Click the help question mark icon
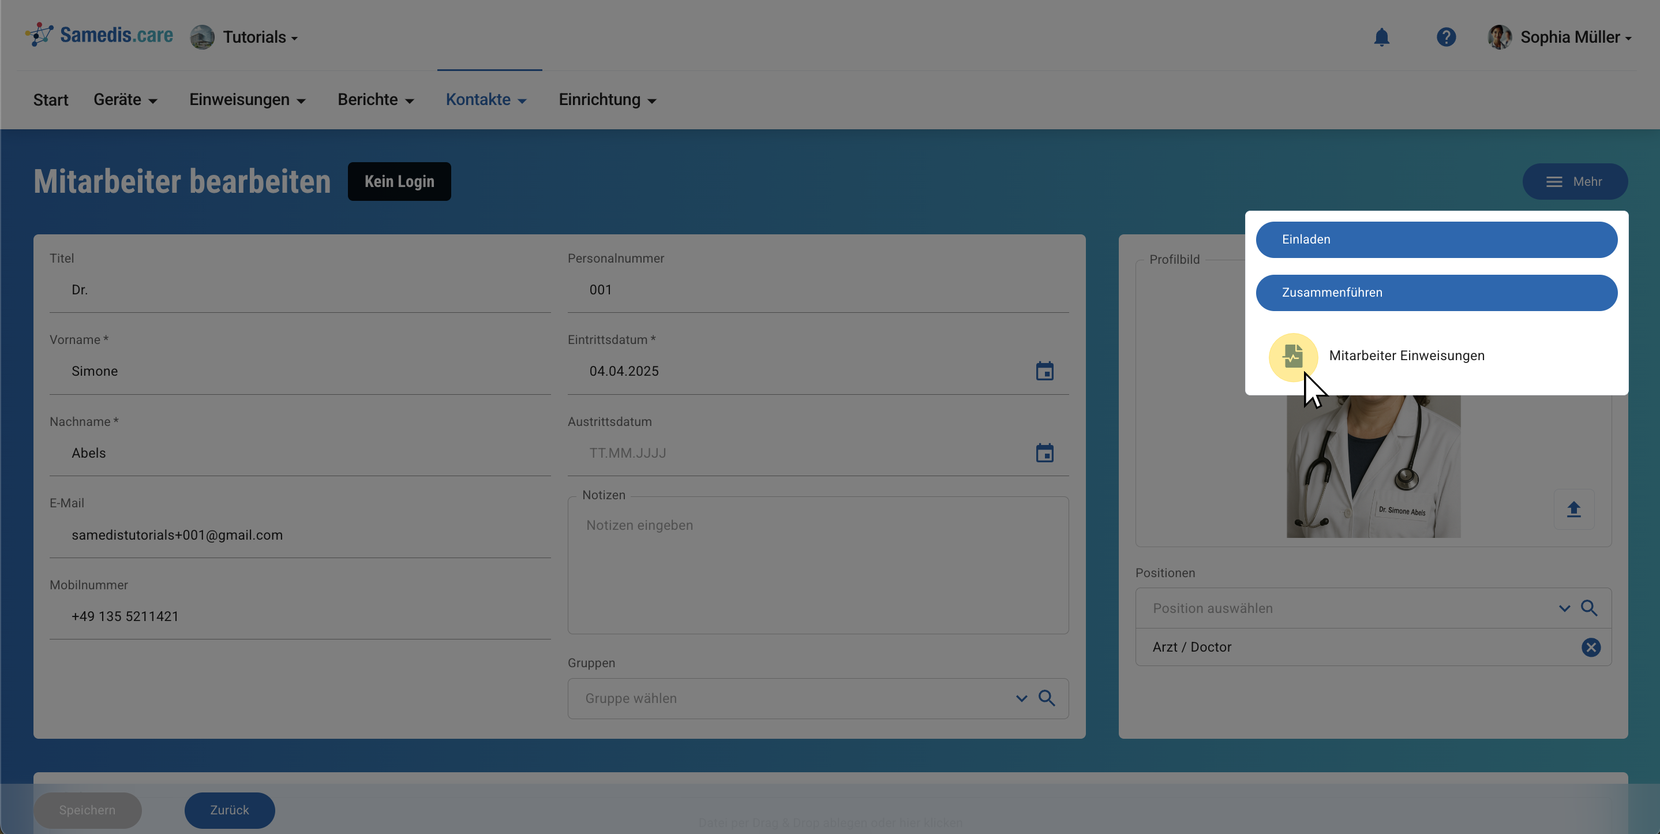Viewport: 1660px width, 834px height. tap(1445, 38)
